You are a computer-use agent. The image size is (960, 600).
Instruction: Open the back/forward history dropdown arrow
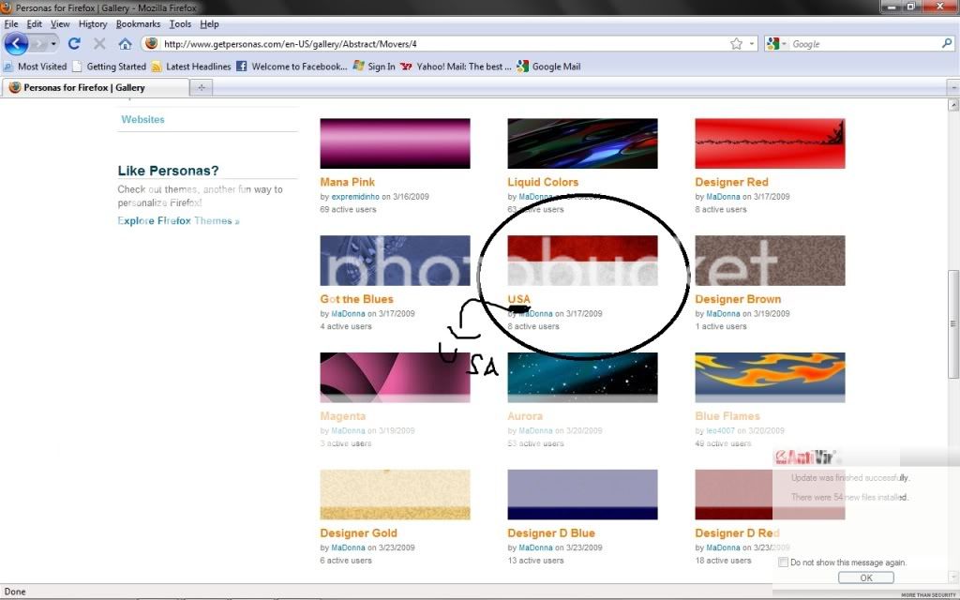(53, 44)
